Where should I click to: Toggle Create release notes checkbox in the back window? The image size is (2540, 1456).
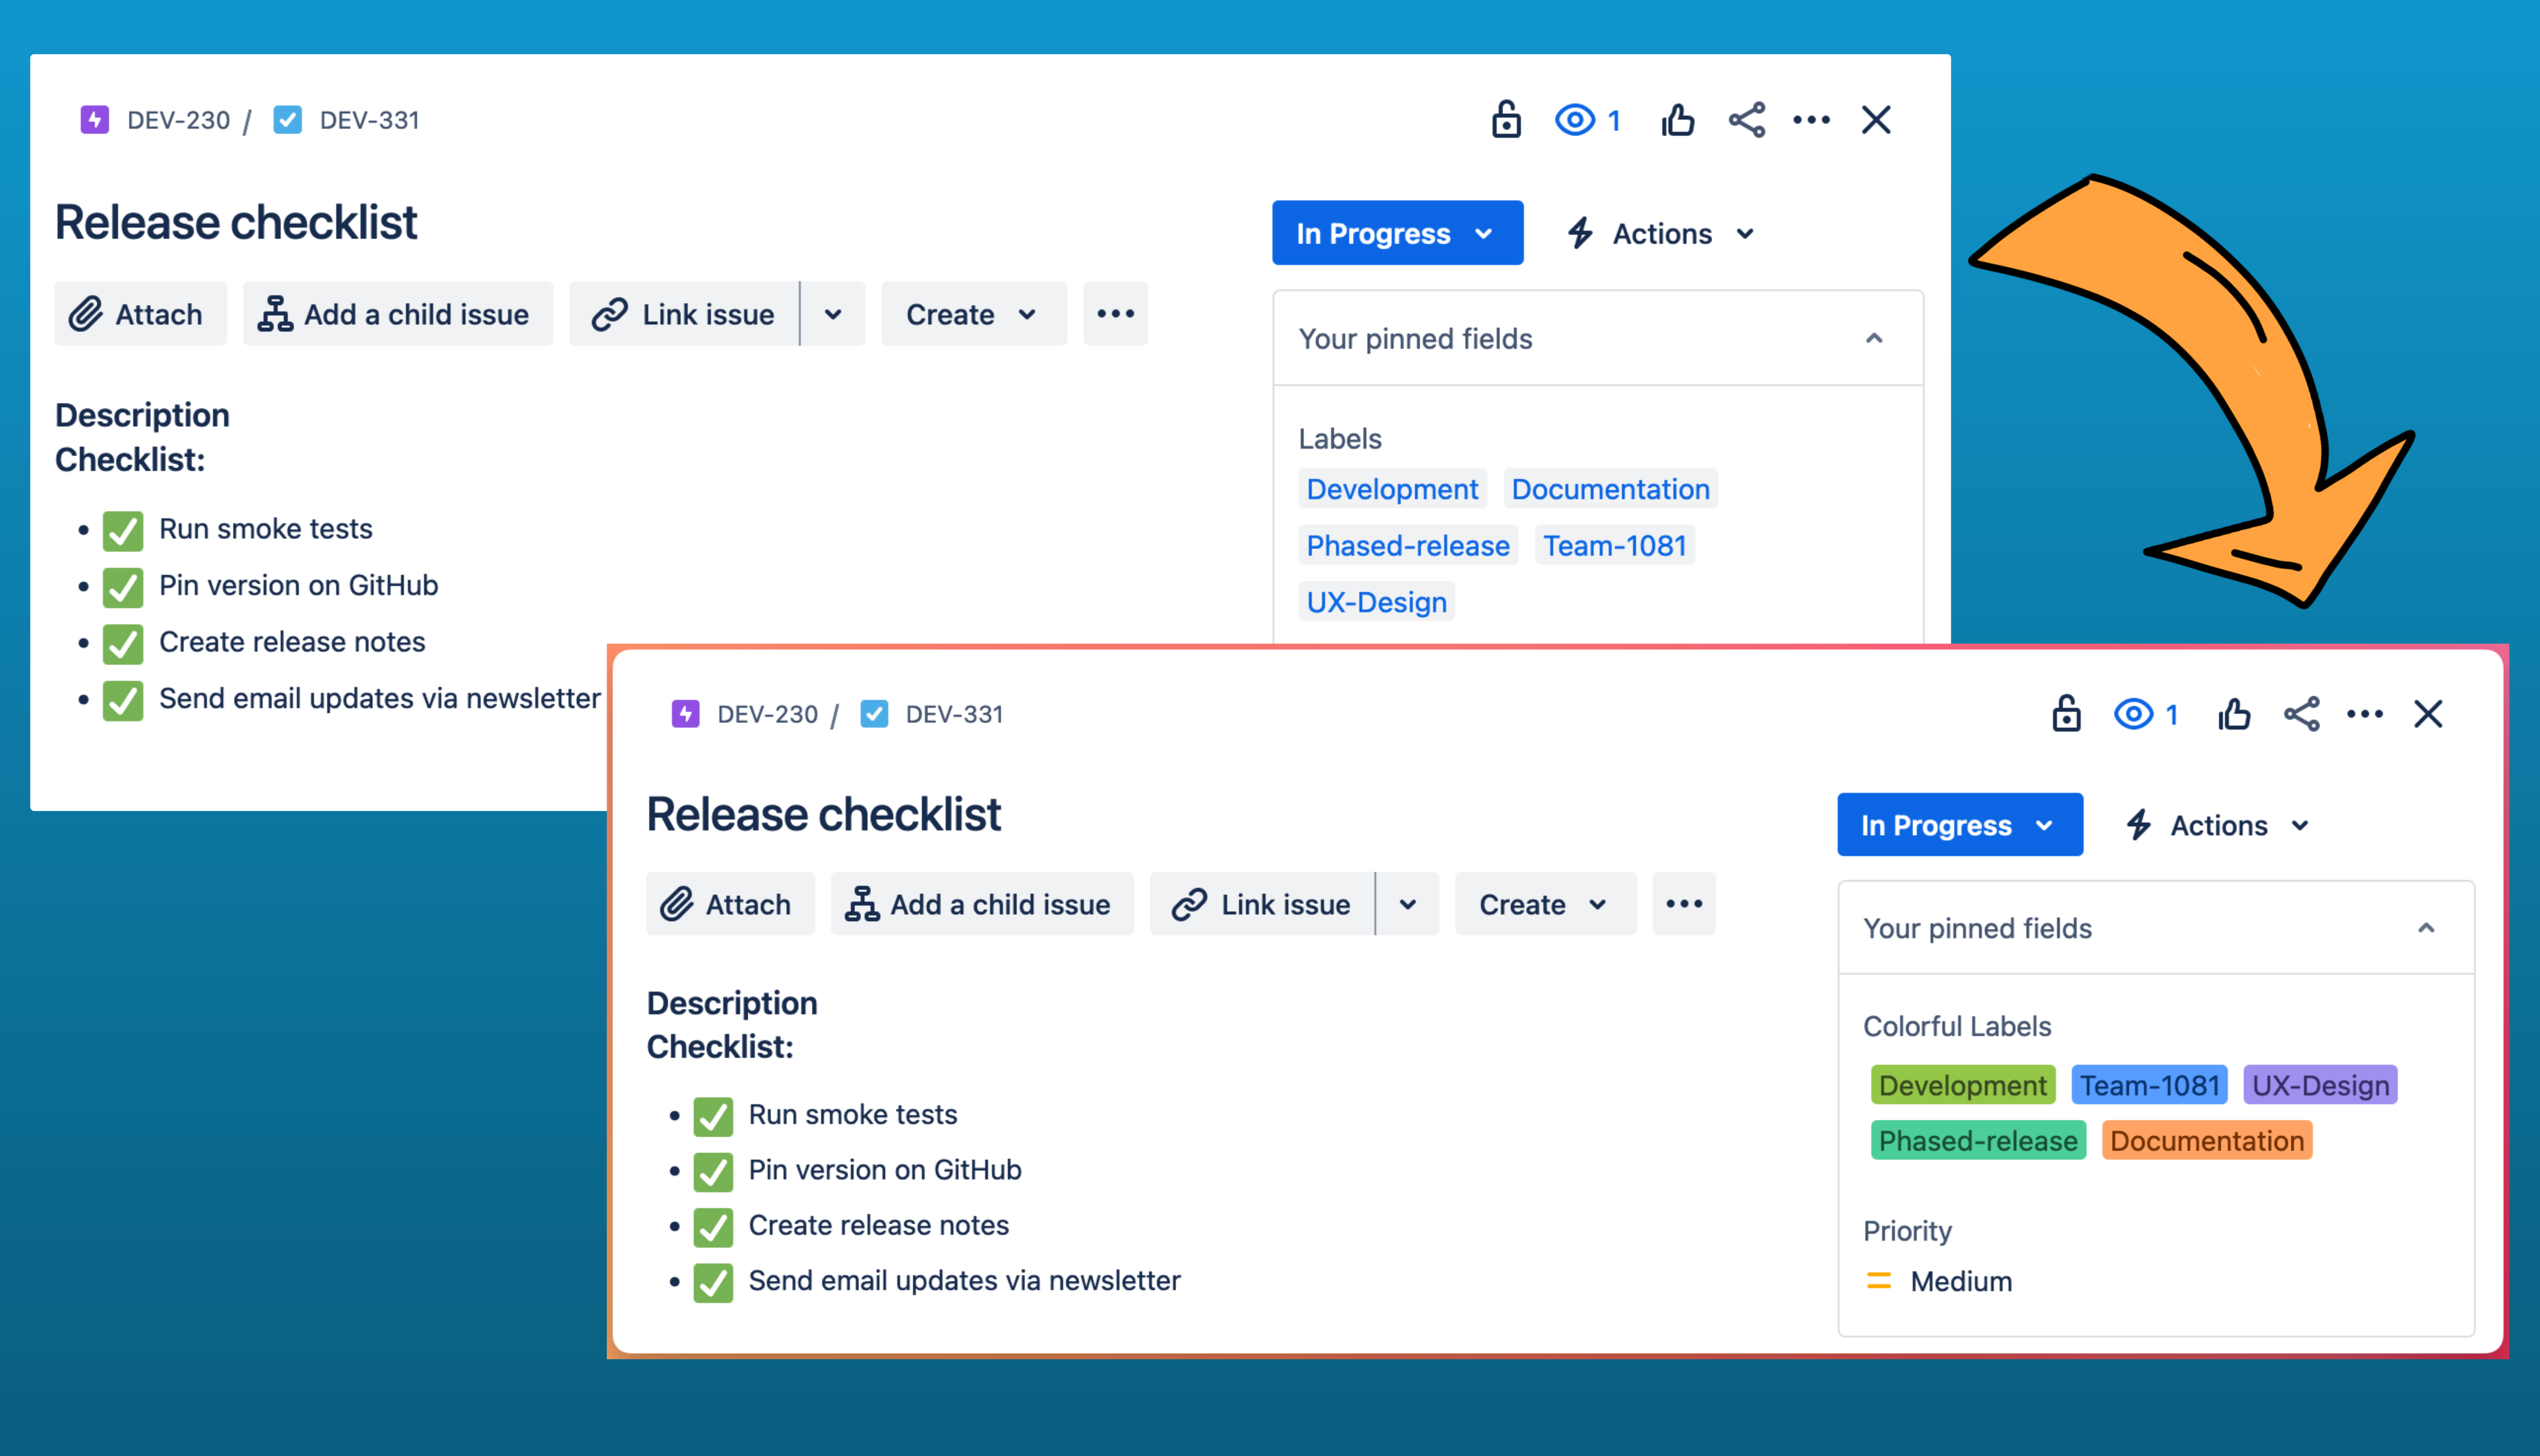pyautogui.click(x=123, y=644)
